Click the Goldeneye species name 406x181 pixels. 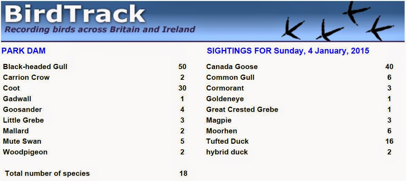pos(225,99)
